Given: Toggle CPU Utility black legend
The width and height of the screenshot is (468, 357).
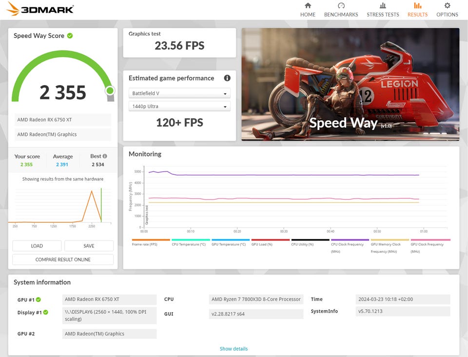Looking at the screenshot, I should tap(310, 242).
